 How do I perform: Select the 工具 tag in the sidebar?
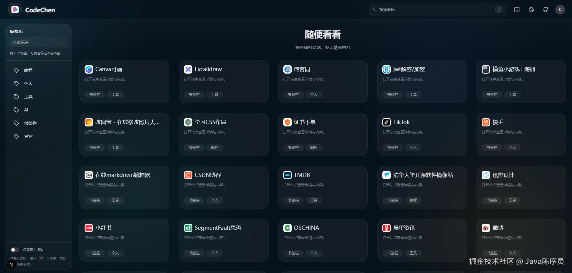(x=39, y=97)
